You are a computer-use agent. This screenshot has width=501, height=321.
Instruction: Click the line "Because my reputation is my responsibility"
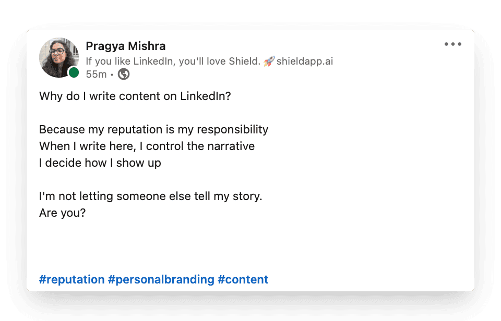(x=153, y=129)
